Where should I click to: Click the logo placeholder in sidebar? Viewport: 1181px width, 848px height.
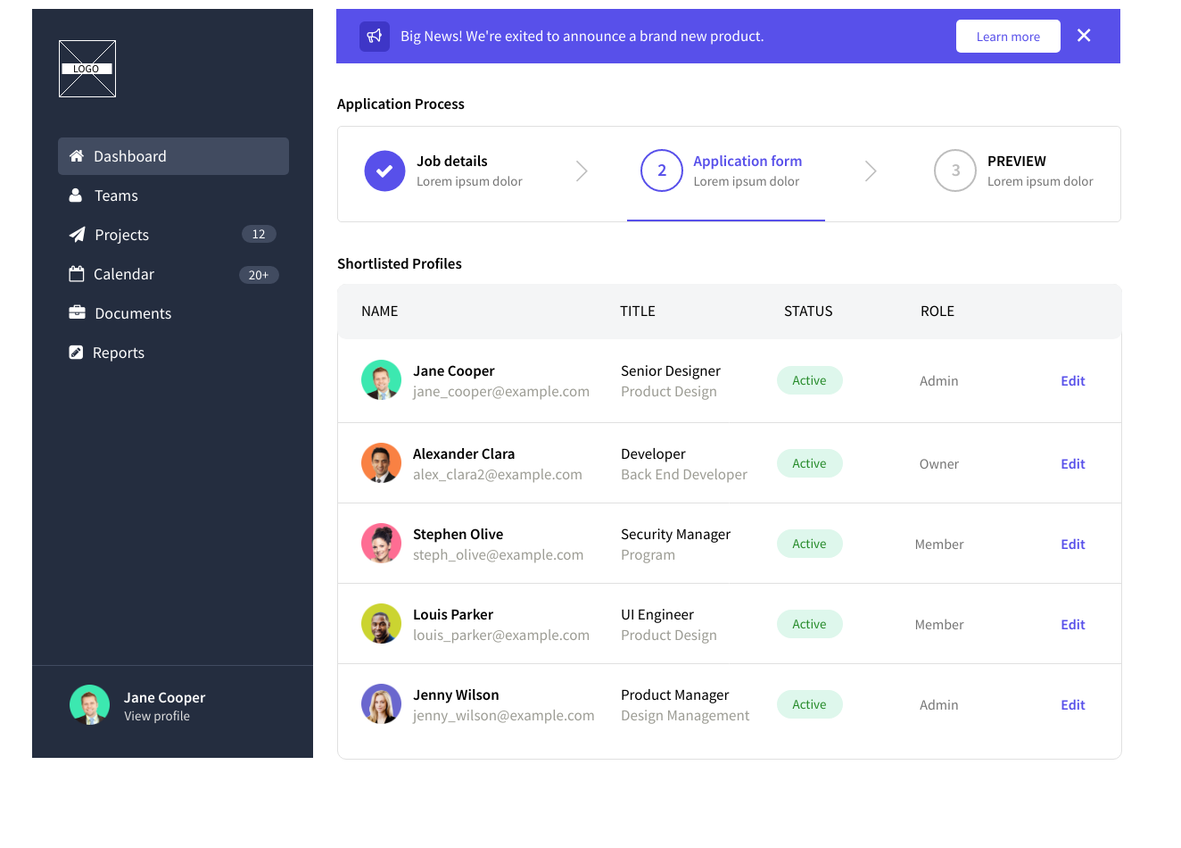tap(87, 69)
